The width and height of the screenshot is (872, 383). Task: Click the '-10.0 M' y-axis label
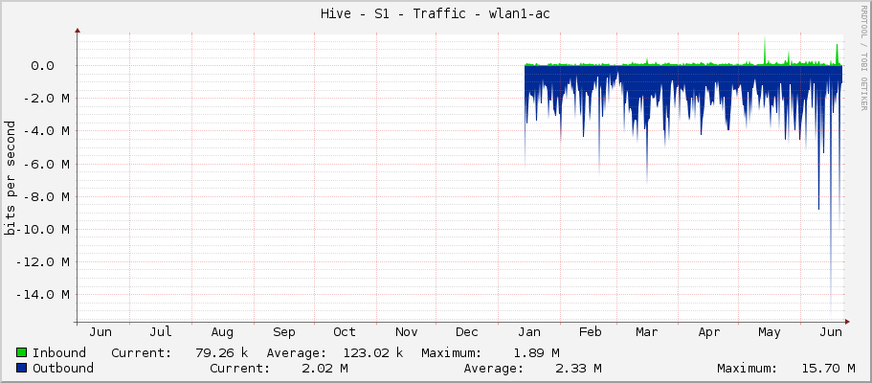(42, 230)
